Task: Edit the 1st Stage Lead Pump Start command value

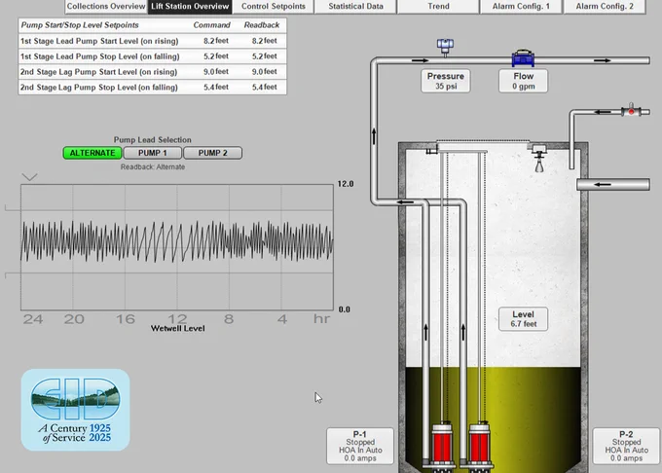Action: [216, 41]
